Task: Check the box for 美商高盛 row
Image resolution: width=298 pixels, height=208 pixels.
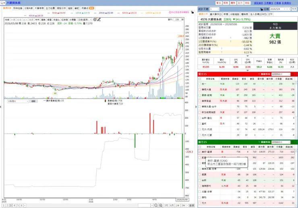Action: click(199, 101)
